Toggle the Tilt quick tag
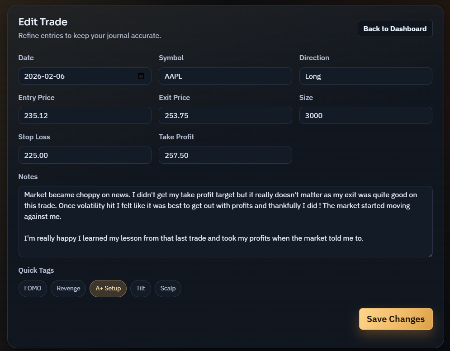Image resolution: width=450 pixels, height=351 pixels. click(141, 289)
